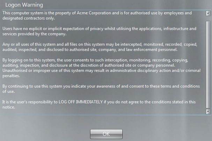Click the OK button to acknowledge warning
212x141 pixels.
[106, 134]
